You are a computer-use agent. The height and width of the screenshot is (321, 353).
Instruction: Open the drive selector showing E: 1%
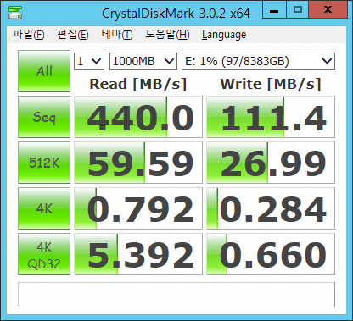coord(258,61)
